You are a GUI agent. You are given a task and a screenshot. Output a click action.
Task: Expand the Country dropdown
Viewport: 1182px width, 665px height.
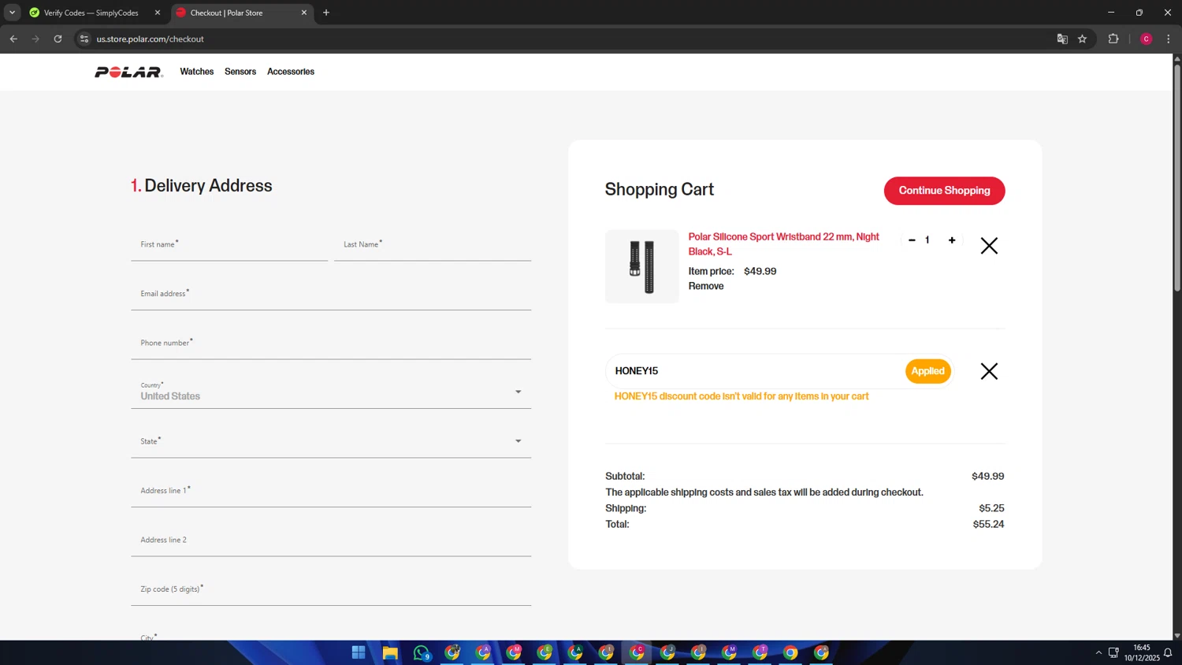(331, 392)
